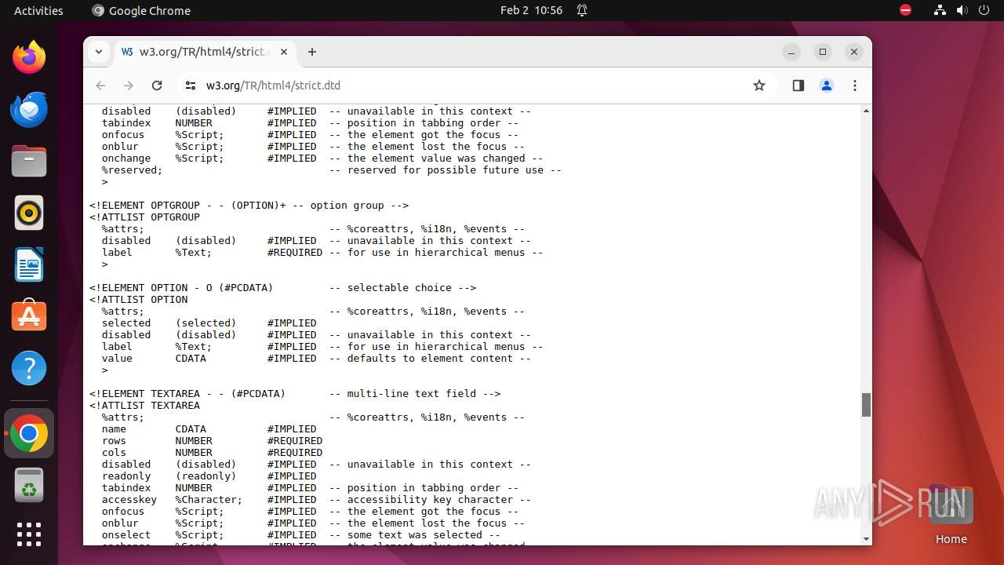The width and height of the screenshot is (1004, 565).
Task: Click the browser back arrow
Action: 100,86
